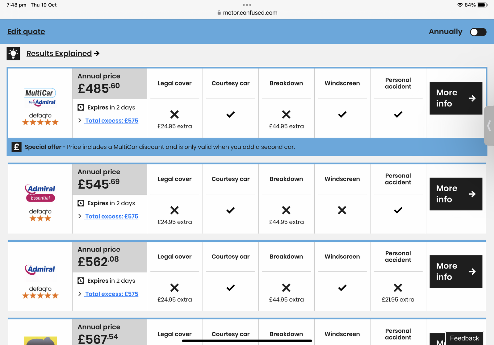Expand total excess chevron for £485.60 quote
This screenshot has width=494, height=345.
click(x=80, y=121)
